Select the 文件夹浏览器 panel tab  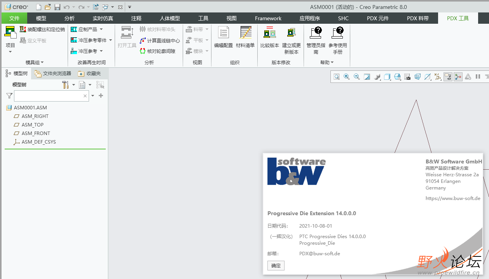53,73
